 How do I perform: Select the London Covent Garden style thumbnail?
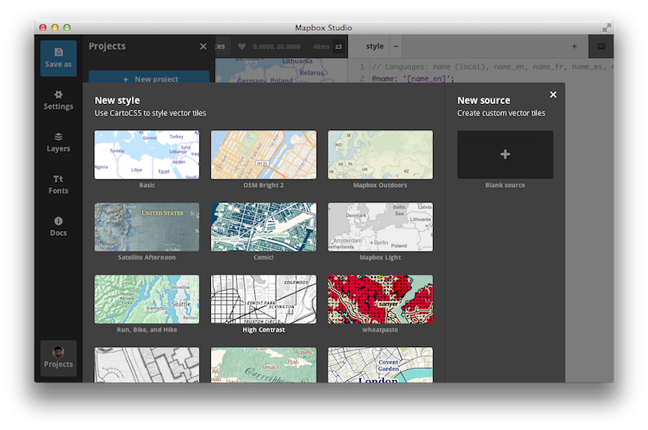(x=381, y=364)
